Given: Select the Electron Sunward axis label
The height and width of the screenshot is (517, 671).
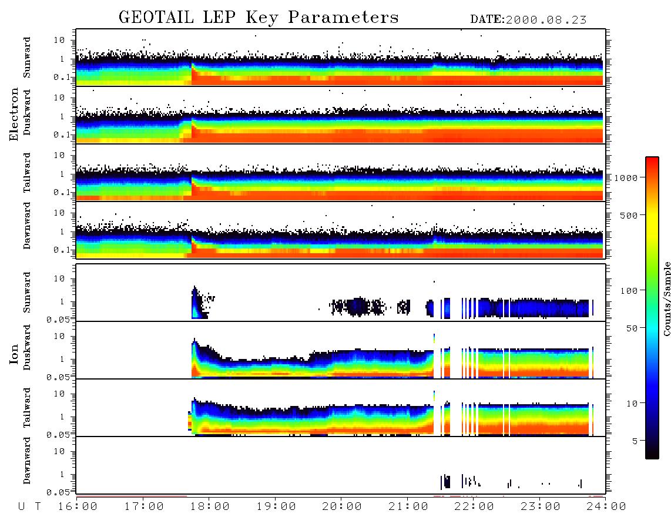Looking at the screenshot, I should tap(27, 58).
